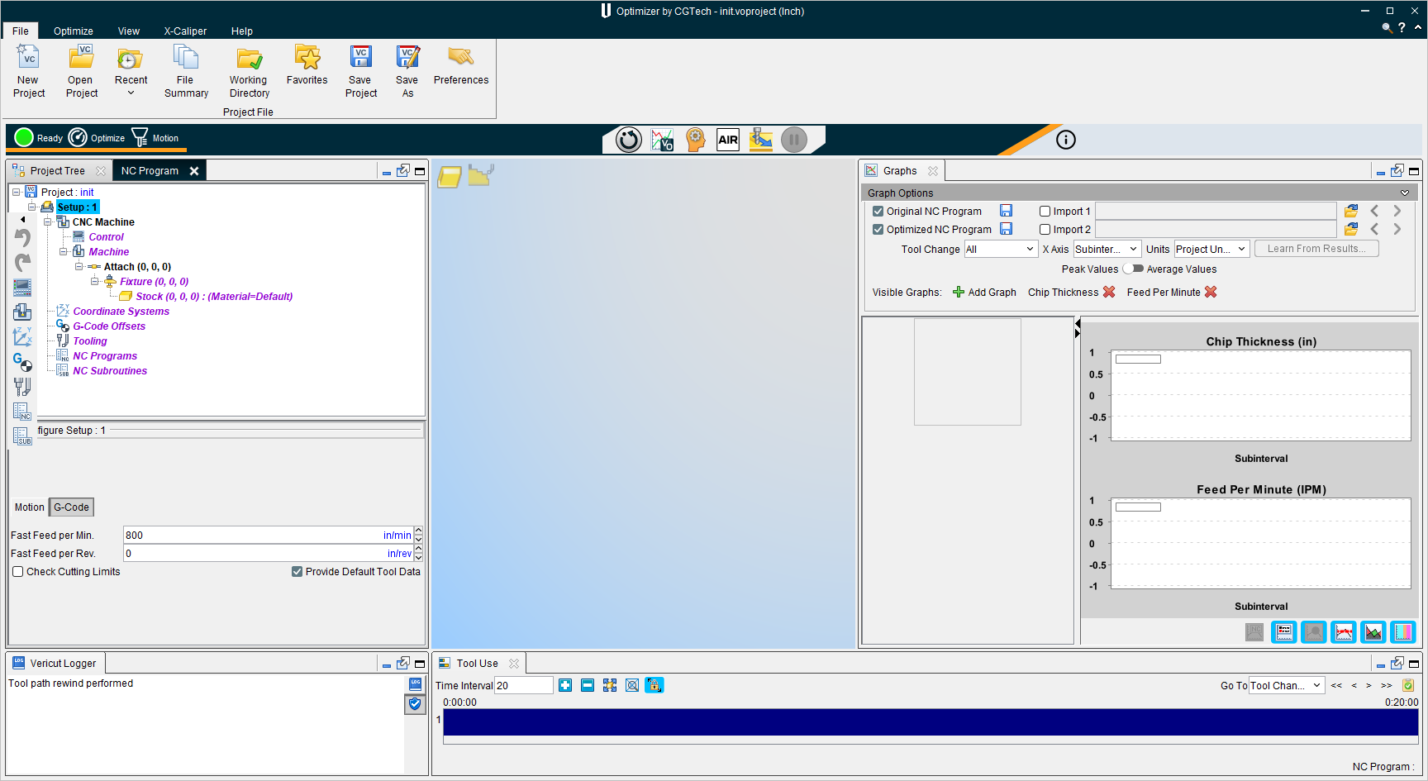This screenshot has width=1428, height=781.
Task: Switch to the Project Tree tab
Action: tap(58, 171)
